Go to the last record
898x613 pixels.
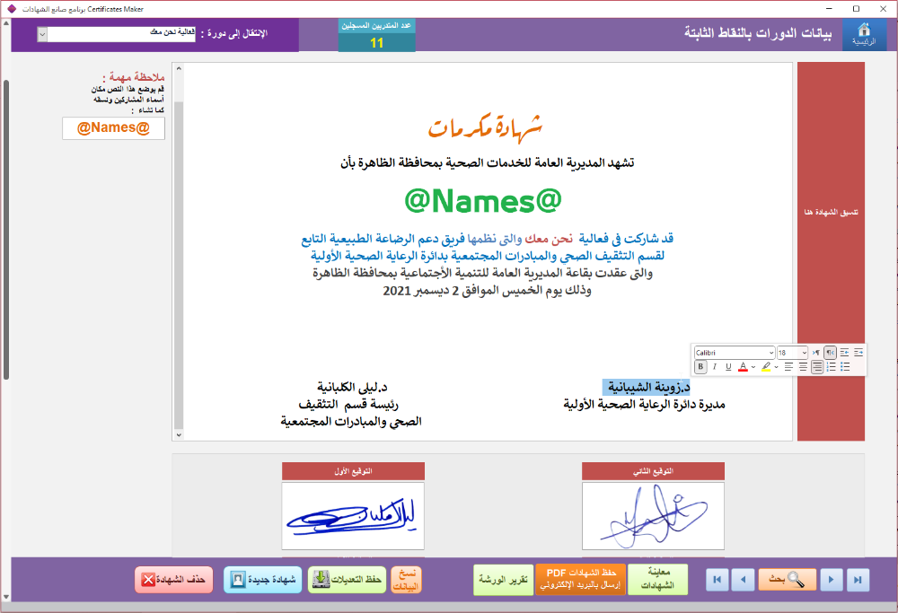[x=858, y=580]
